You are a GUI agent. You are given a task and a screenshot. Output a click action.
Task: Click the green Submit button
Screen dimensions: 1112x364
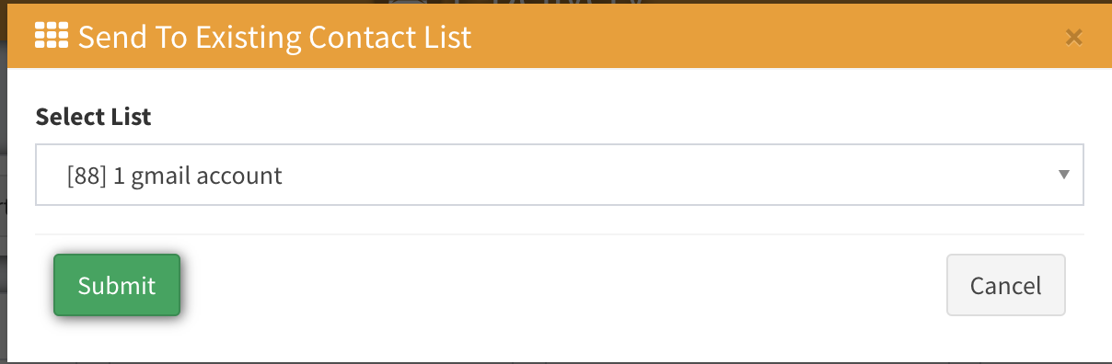tap(117, 285)
